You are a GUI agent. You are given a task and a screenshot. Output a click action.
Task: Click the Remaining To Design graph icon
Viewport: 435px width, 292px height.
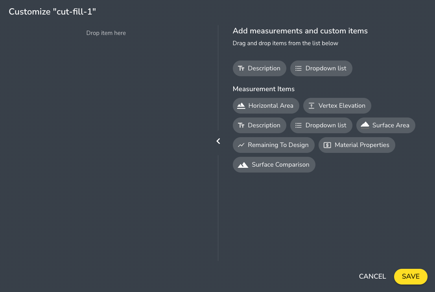click(x=241, y=145)
